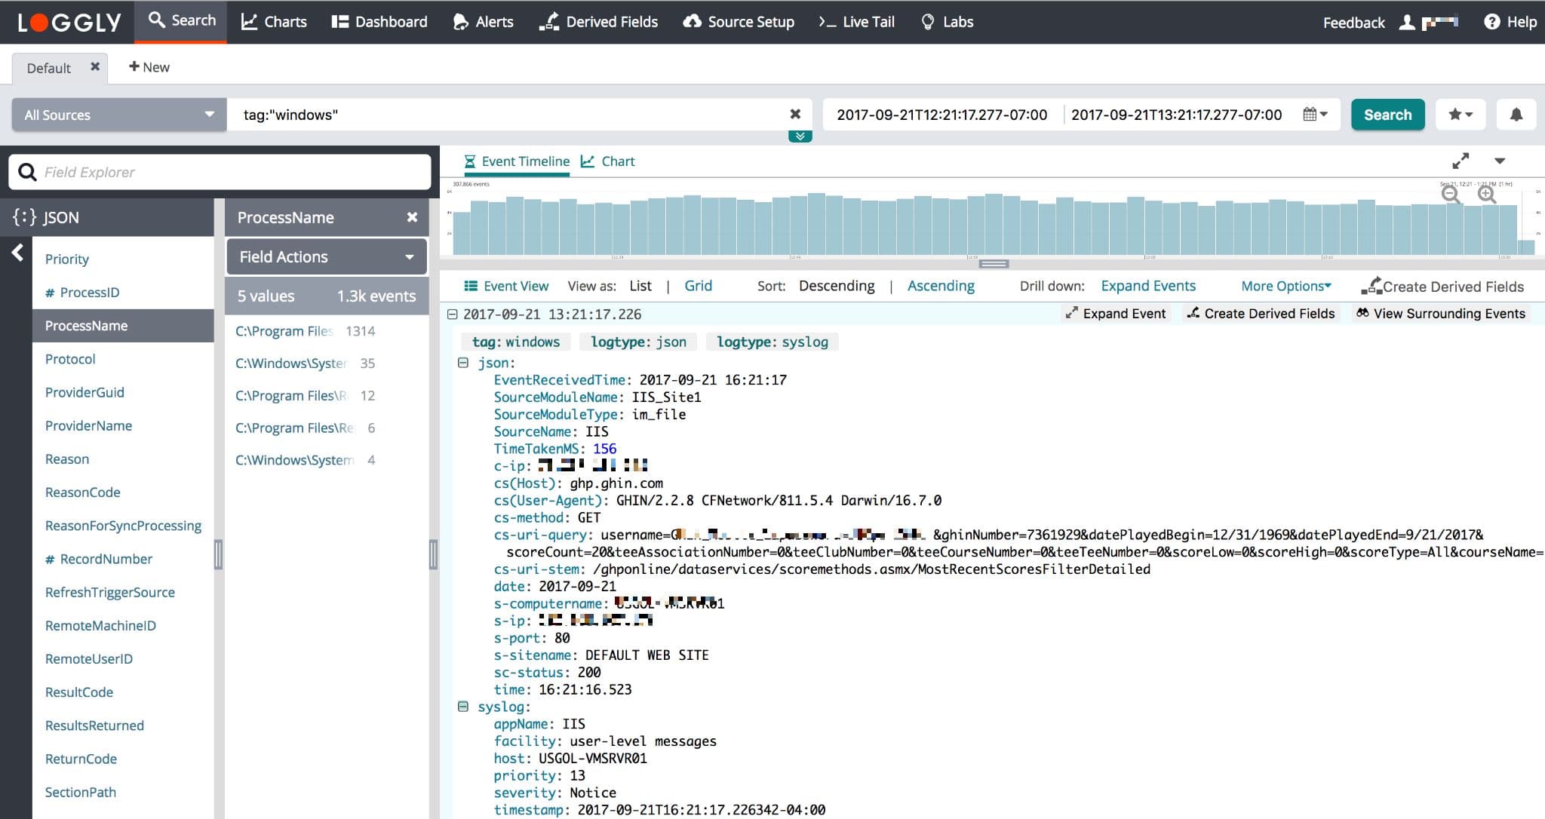Open the Charts view
Viewport: 1545px width, 819px height.
pyautogui.click(x=275, y=20)
